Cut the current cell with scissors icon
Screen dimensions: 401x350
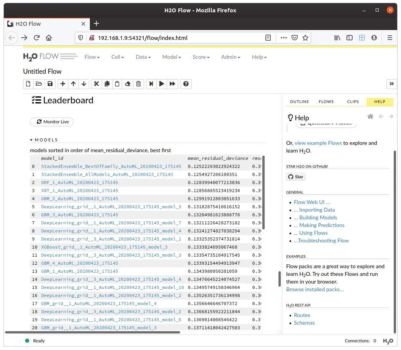coord(96,84)
